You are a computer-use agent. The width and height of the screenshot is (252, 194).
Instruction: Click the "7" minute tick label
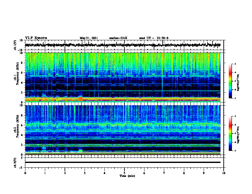pyautogui.click(x=164, y=173)
